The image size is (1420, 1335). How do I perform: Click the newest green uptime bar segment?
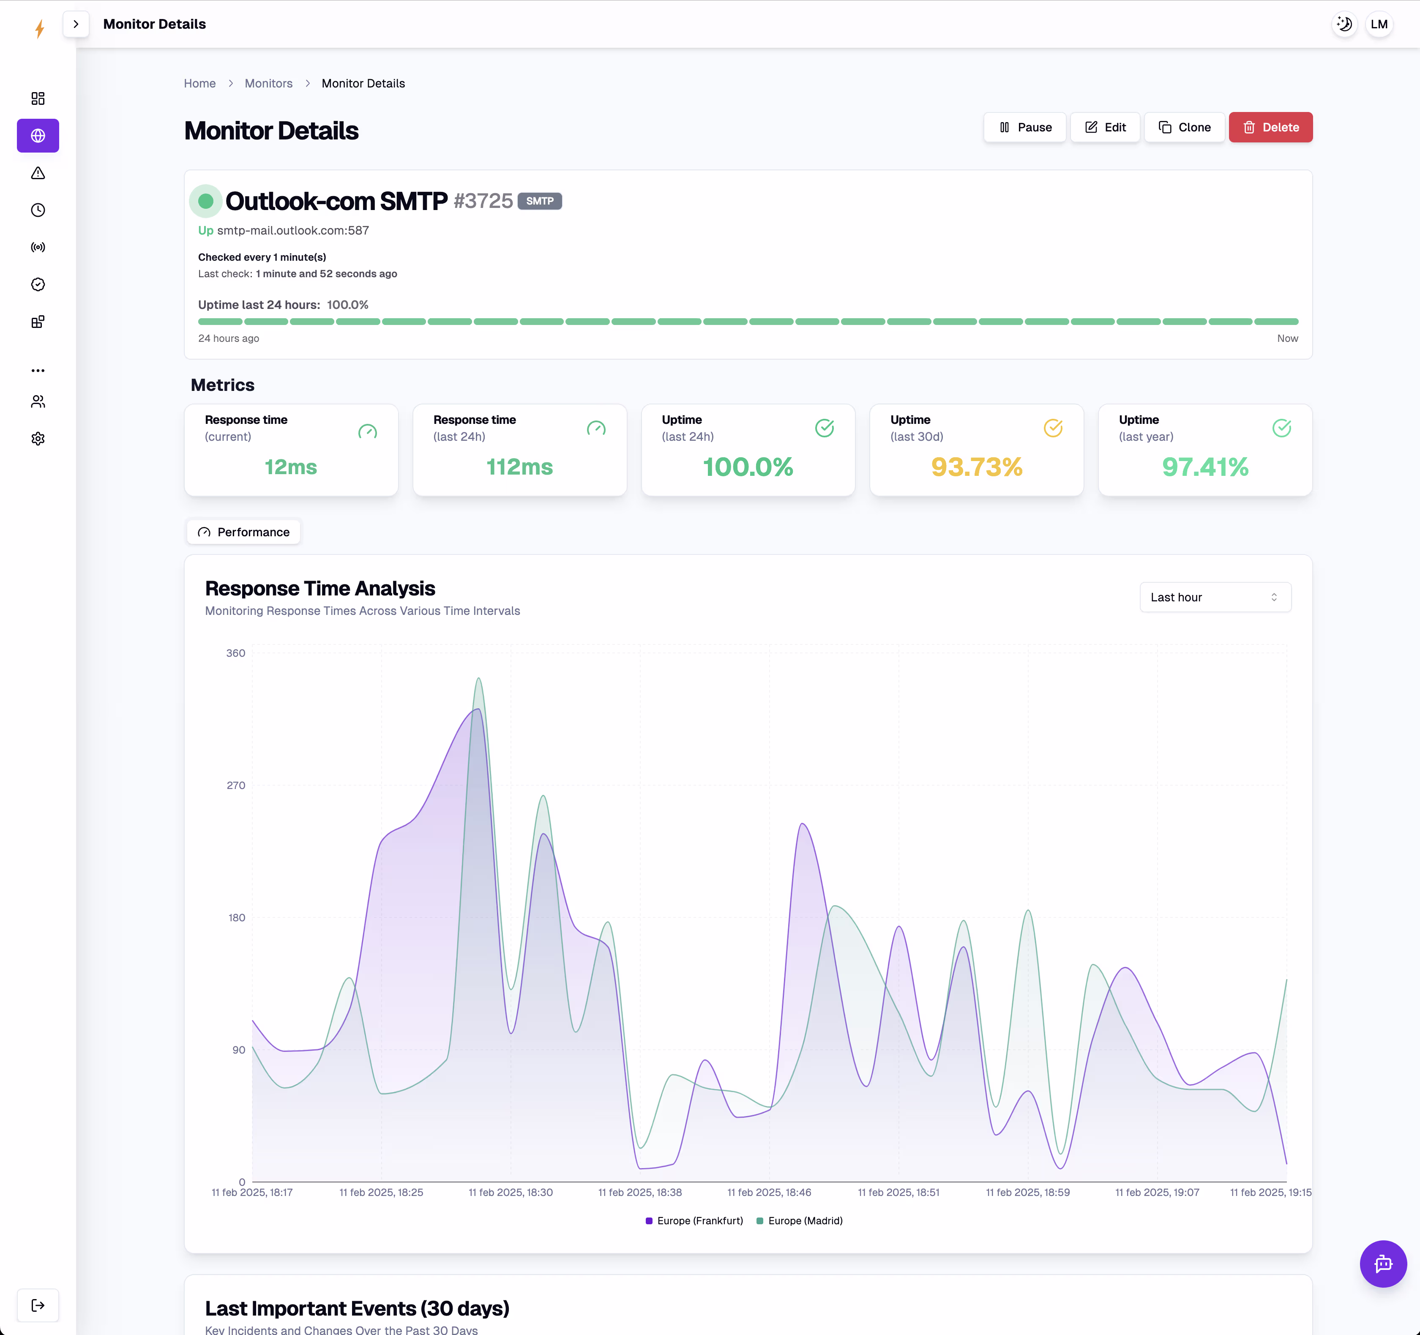(x=1277, y=322)
